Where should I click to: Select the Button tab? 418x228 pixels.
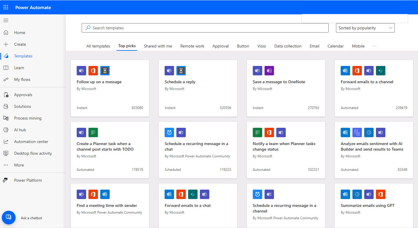(243, 46)
